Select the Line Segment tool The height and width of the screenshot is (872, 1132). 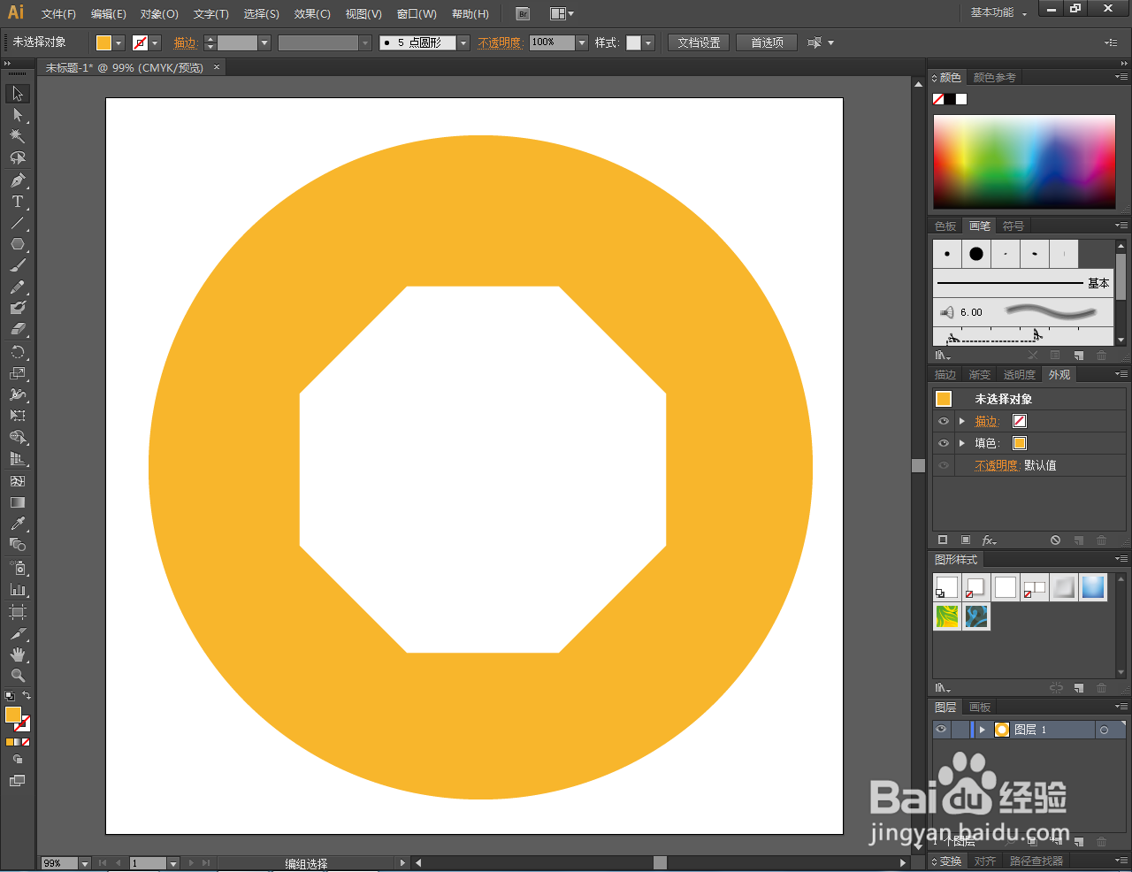pyautogui.click(x=18, y=223)
